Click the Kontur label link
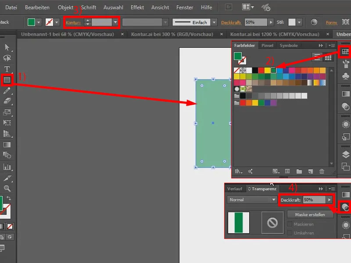 pyautogui.click(x=73, y=23)
